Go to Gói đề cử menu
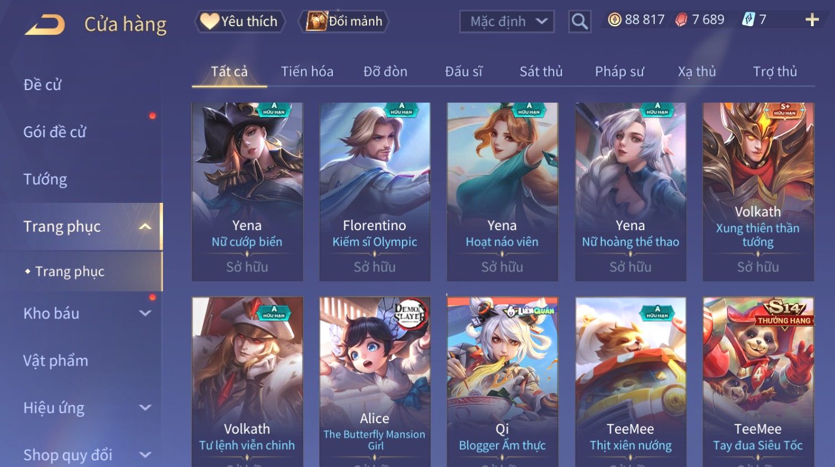Screen dimensions: 835x467 pyautogui.click(x=54, y=132)
